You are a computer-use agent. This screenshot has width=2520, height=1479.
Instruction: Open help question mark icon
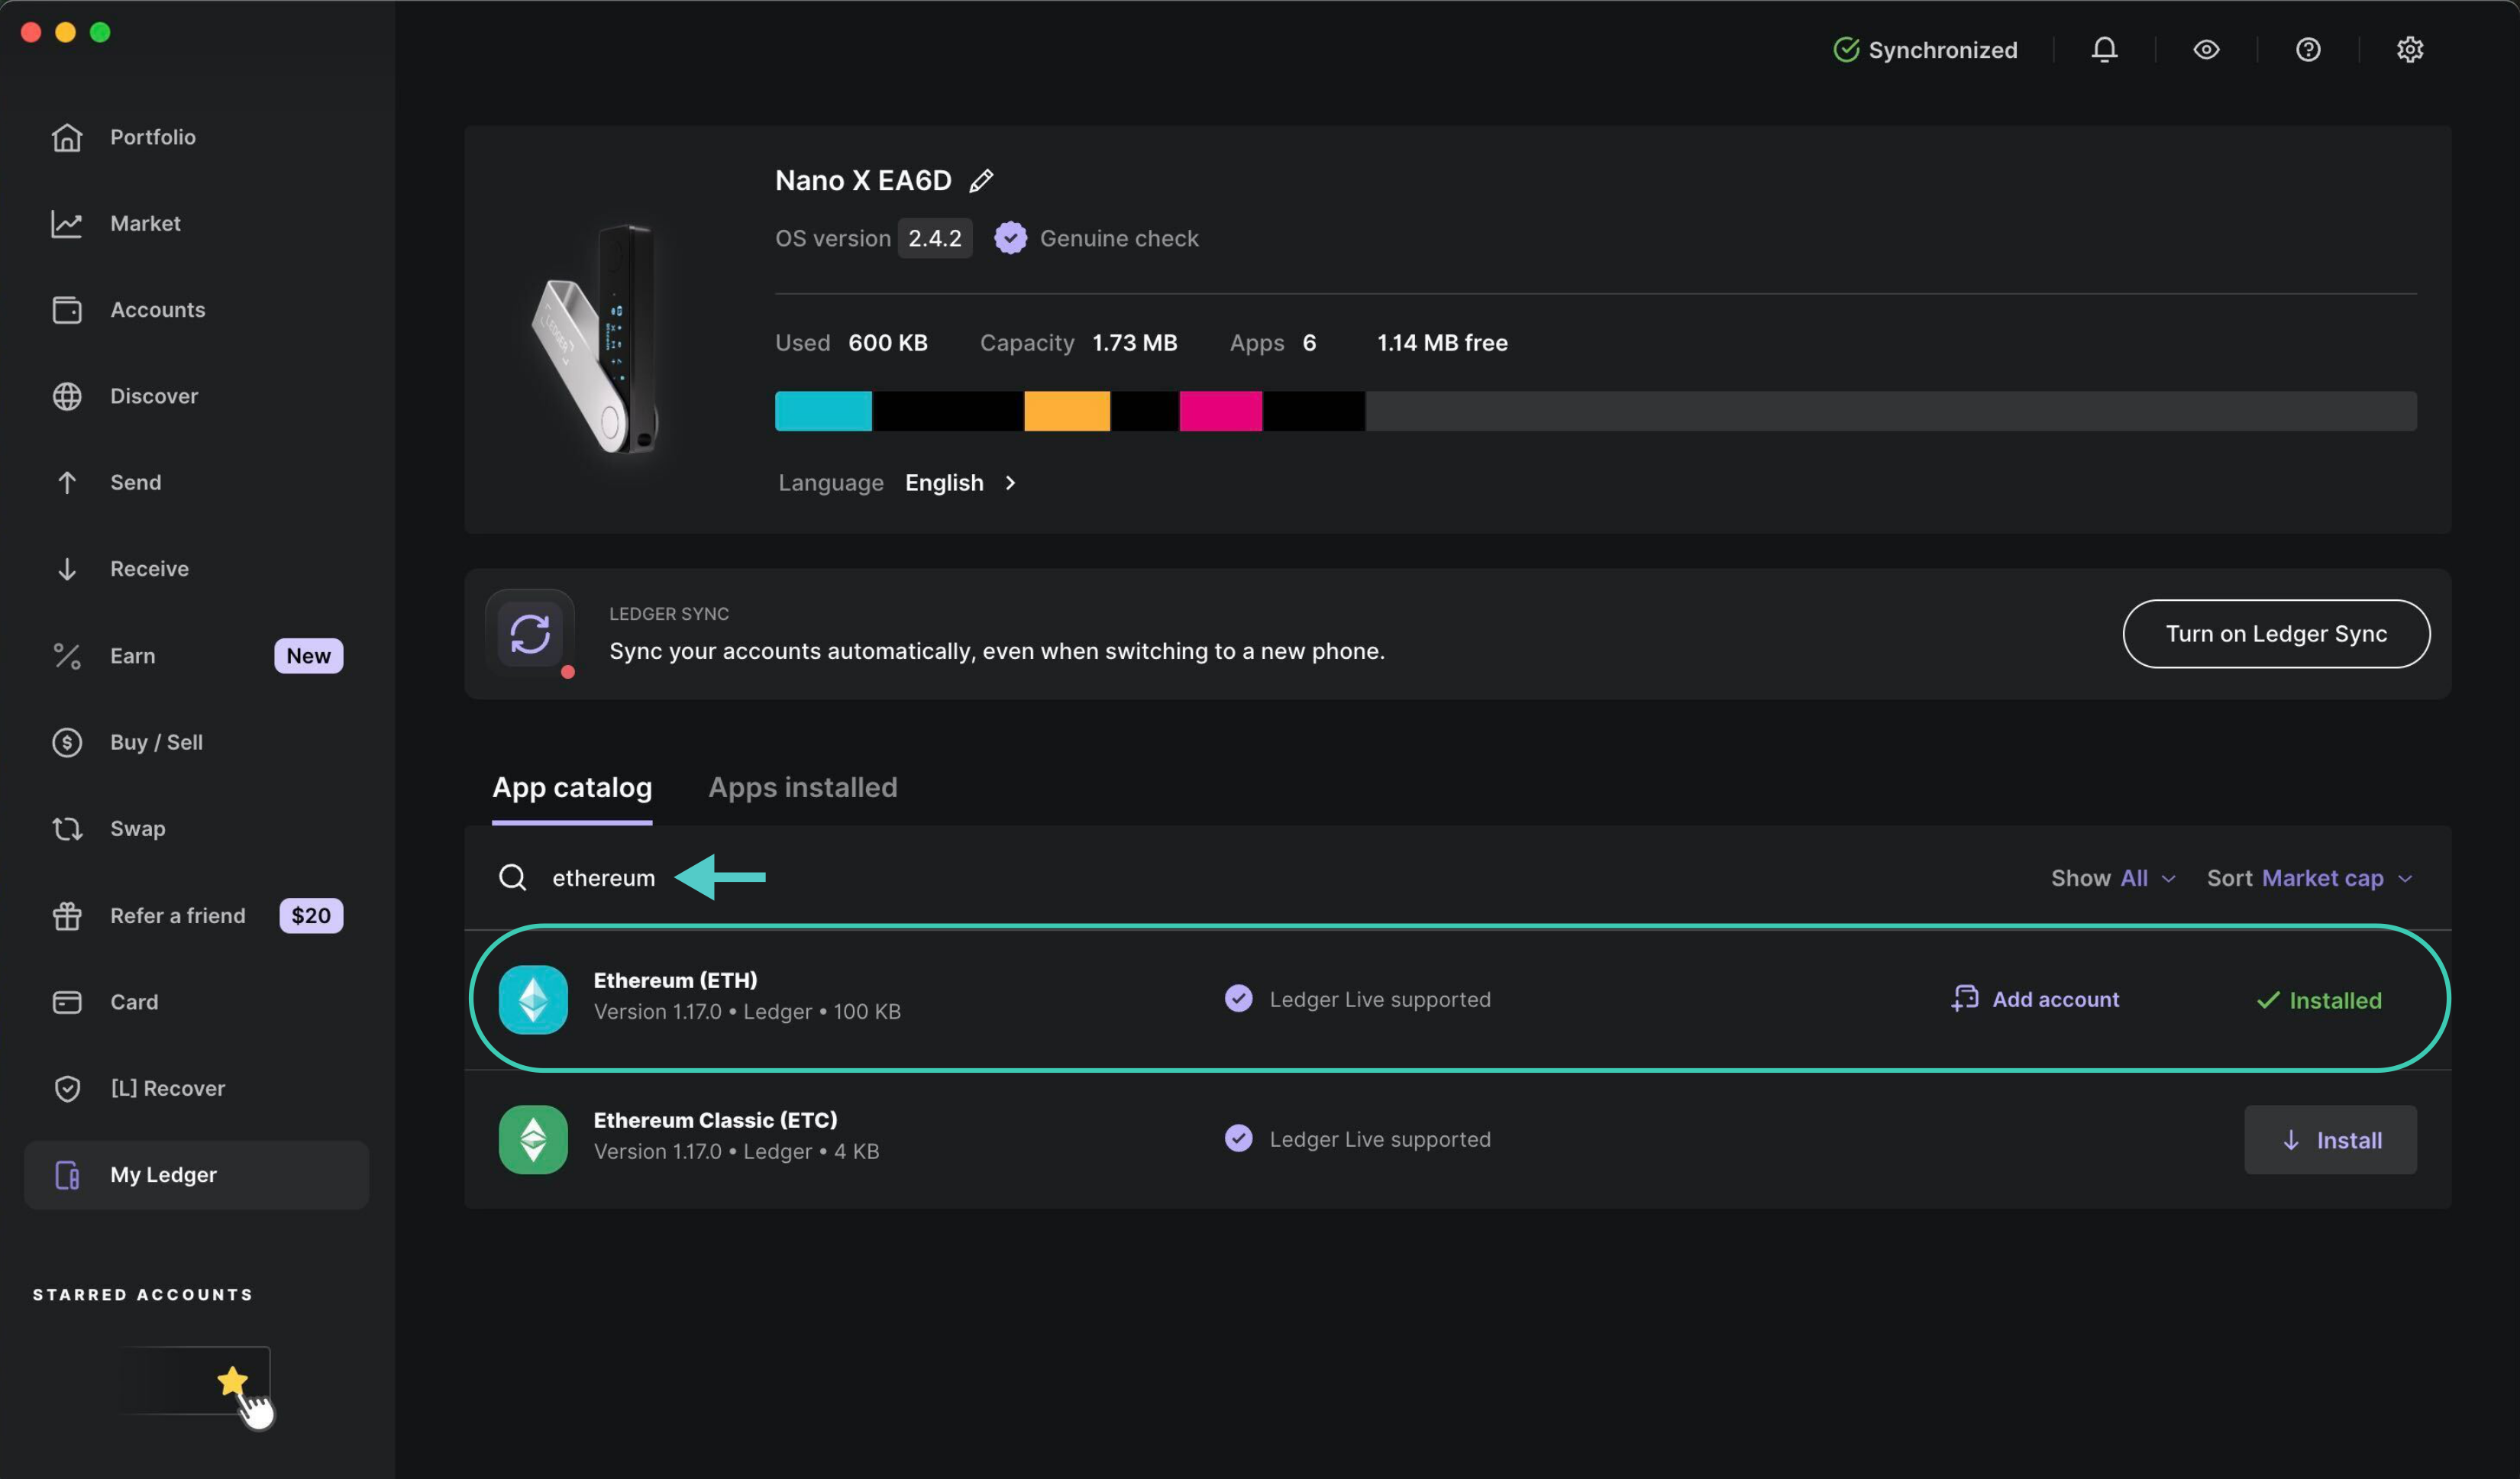click(2308, 49)
